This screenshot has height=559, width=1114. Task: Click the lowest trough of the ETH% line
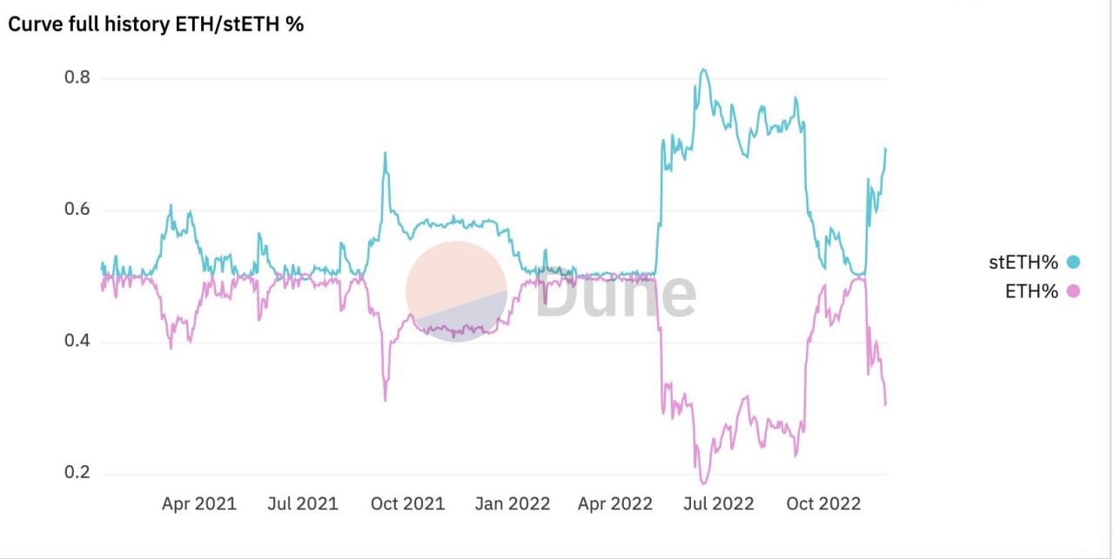click(x=703, y=482)
